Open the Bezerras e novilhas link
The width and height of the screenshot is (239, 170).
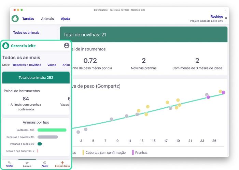click(27, 65)
